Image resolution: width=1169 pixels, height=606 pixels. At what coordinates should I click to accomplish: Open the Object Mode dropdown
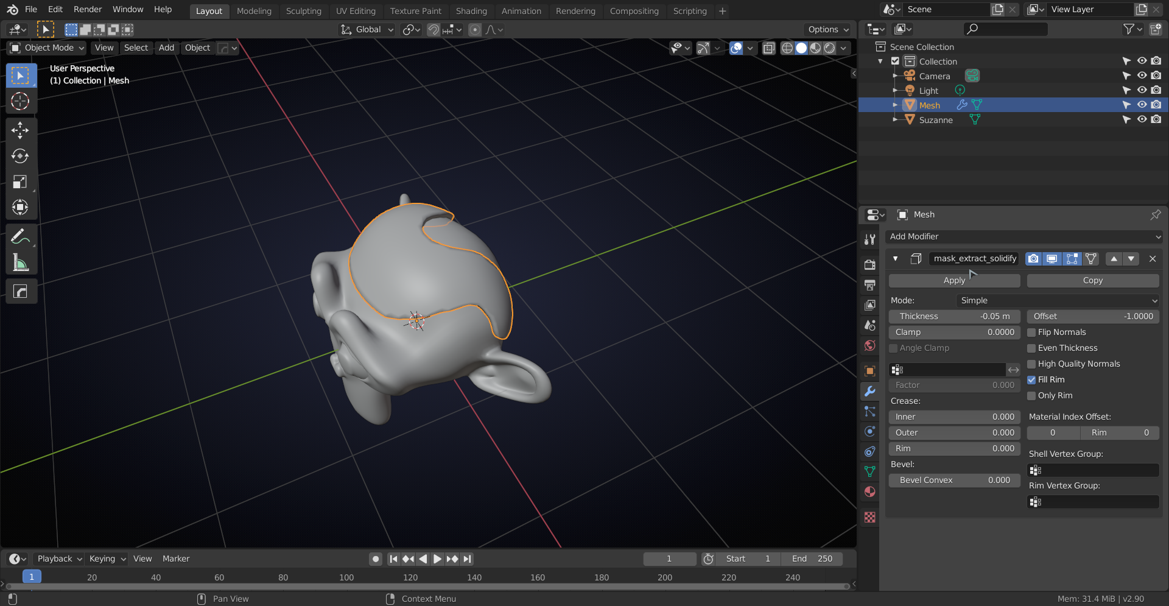tap(46, 48)
